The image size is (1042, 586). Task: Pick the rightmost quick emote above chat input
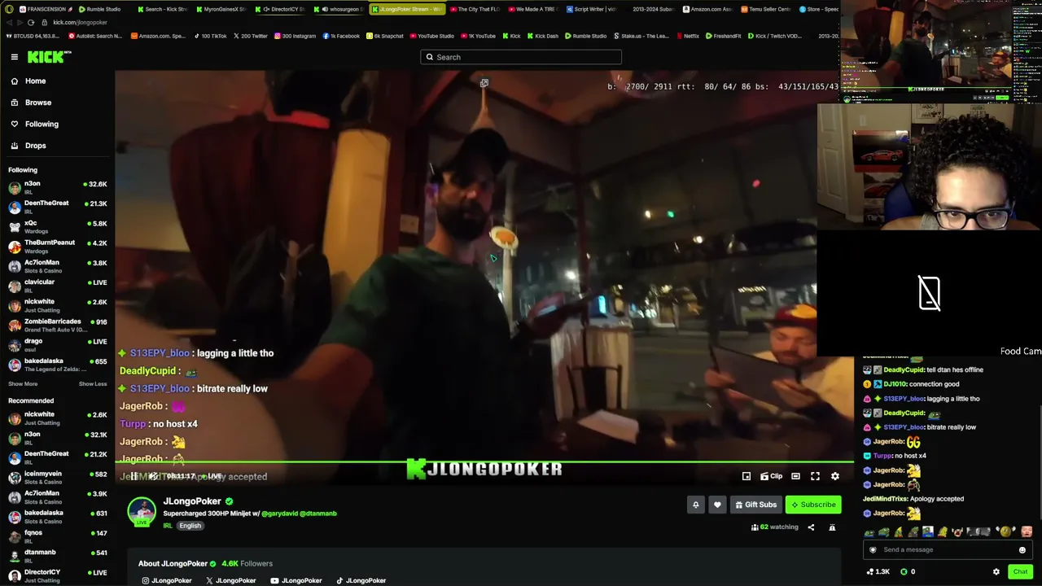[1026, 532]
